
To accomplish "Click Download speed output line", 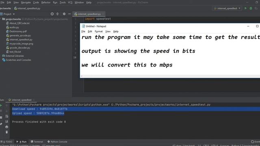I will point(40,109).
